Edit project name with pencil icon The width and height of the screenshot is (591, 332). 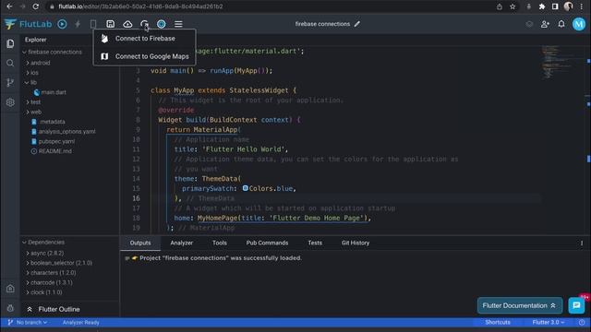tap(357, 24)
